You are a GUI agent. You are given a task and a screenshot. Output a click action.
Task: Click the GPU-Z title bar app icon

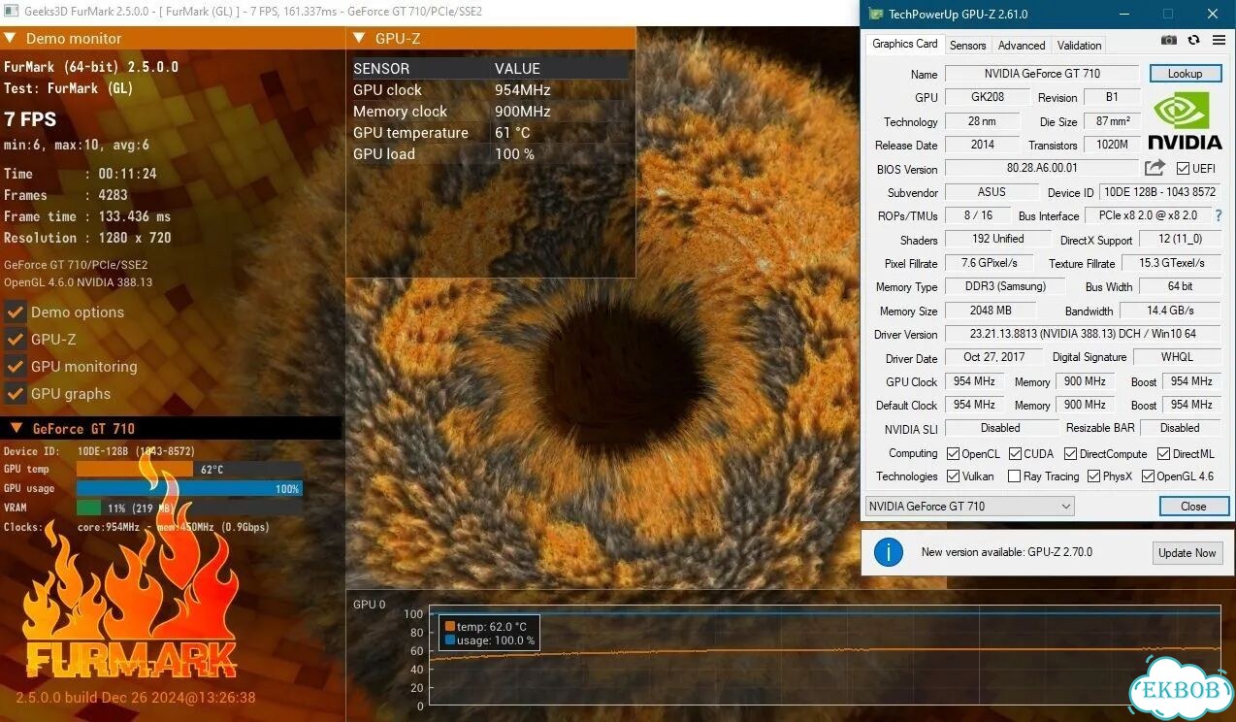tap(876, 14)
